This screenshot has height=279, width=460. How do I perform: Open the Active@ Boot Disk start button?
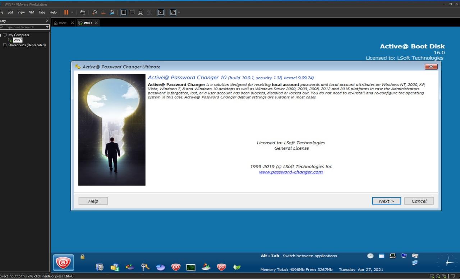tap(64, 263)
